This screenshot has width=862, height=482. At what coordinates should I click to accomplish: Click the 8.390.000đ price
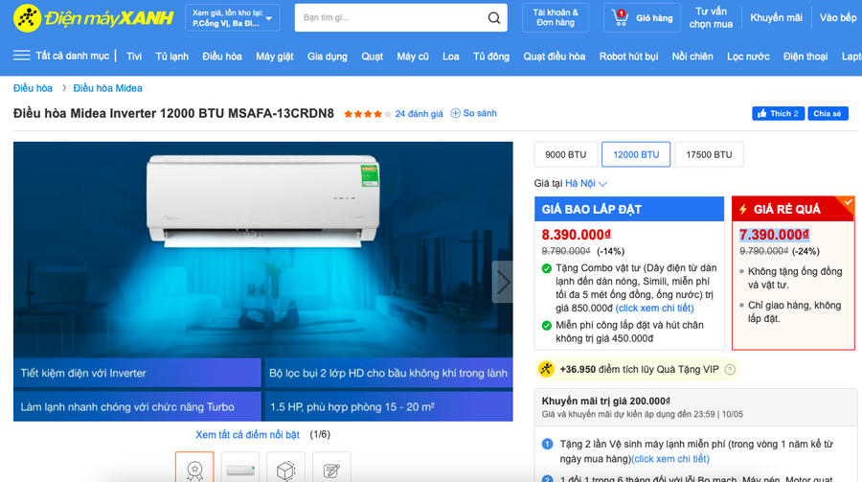tap(577, 235)
